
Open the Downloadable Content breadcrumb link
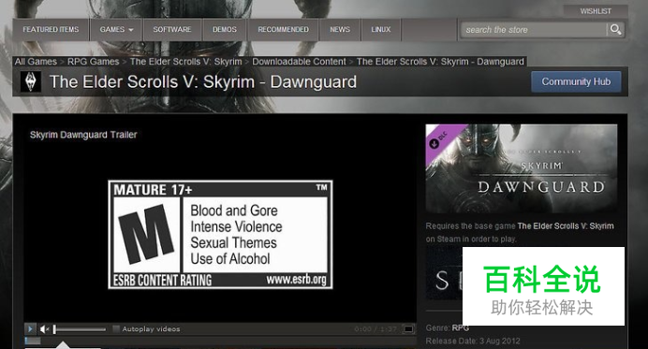coord(299,62)
